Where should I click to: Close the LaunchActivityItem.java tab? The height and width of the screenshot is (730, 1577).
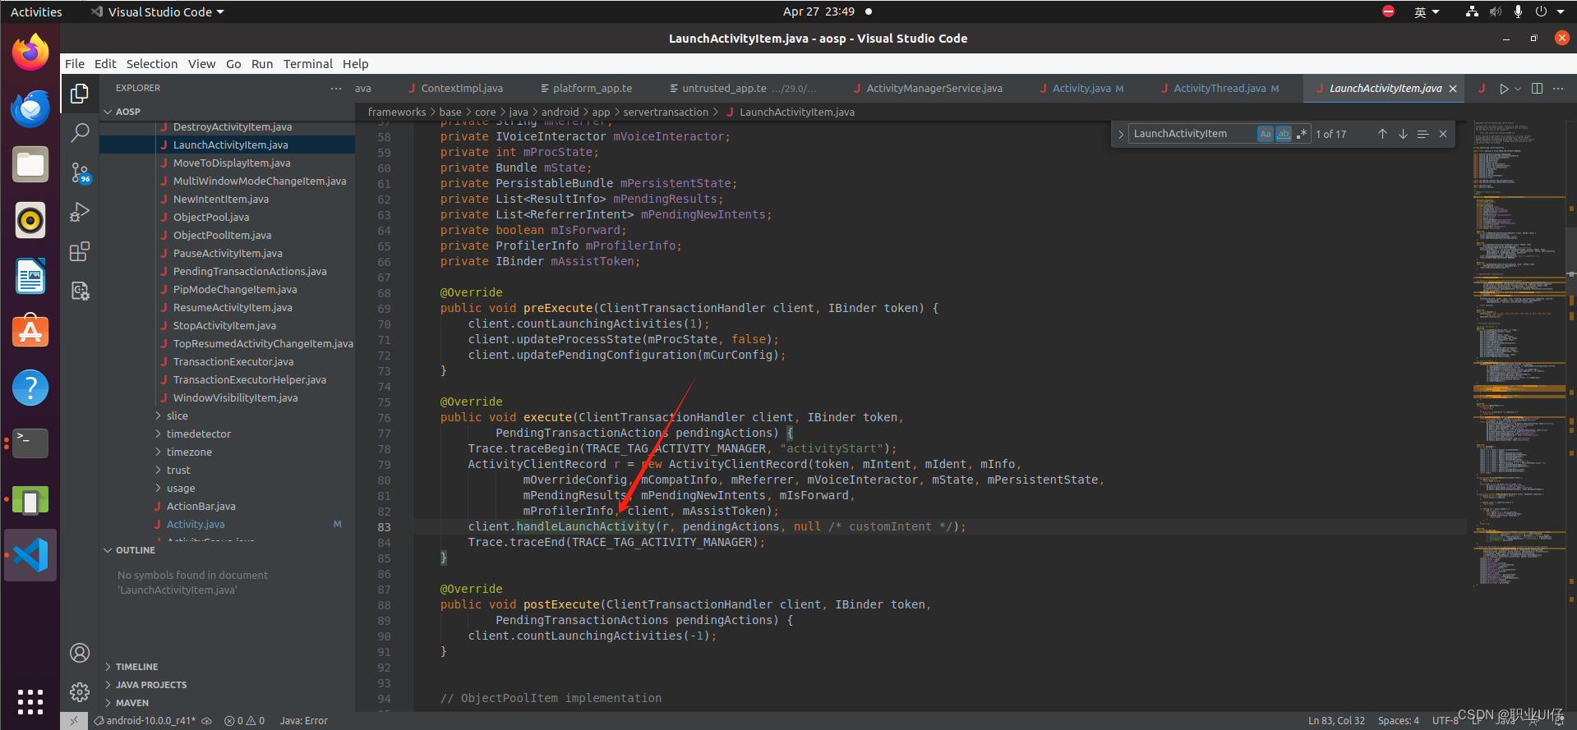(x=1453, y=89)
